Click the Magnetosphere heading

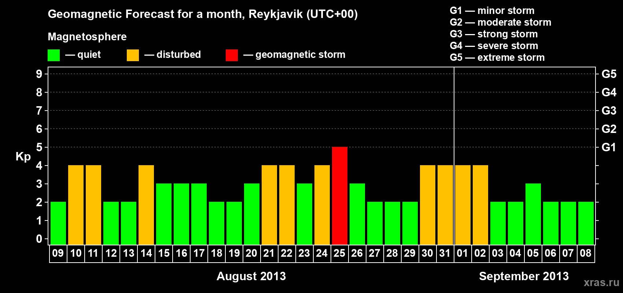click(87, 37)
